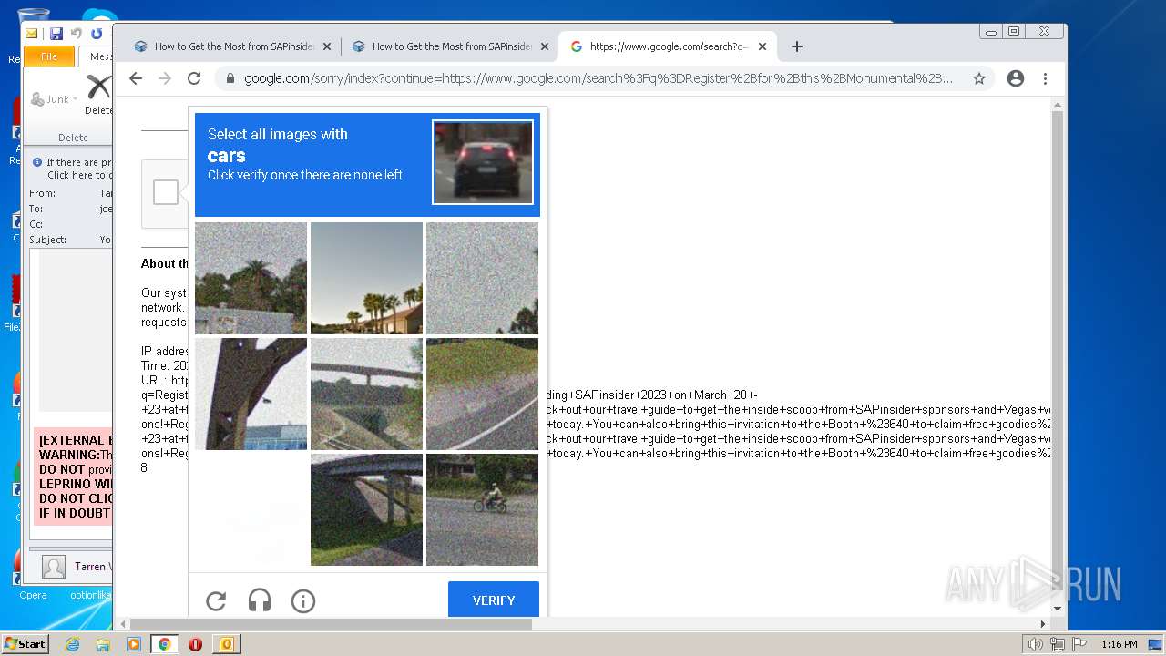Click the volume icon in system tray

coord(1036,644)
